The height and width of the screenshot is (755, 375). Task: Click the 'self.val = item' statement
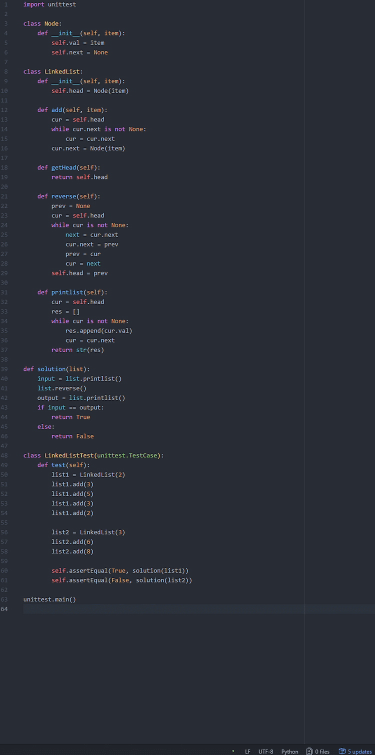(x=78, y=43)
